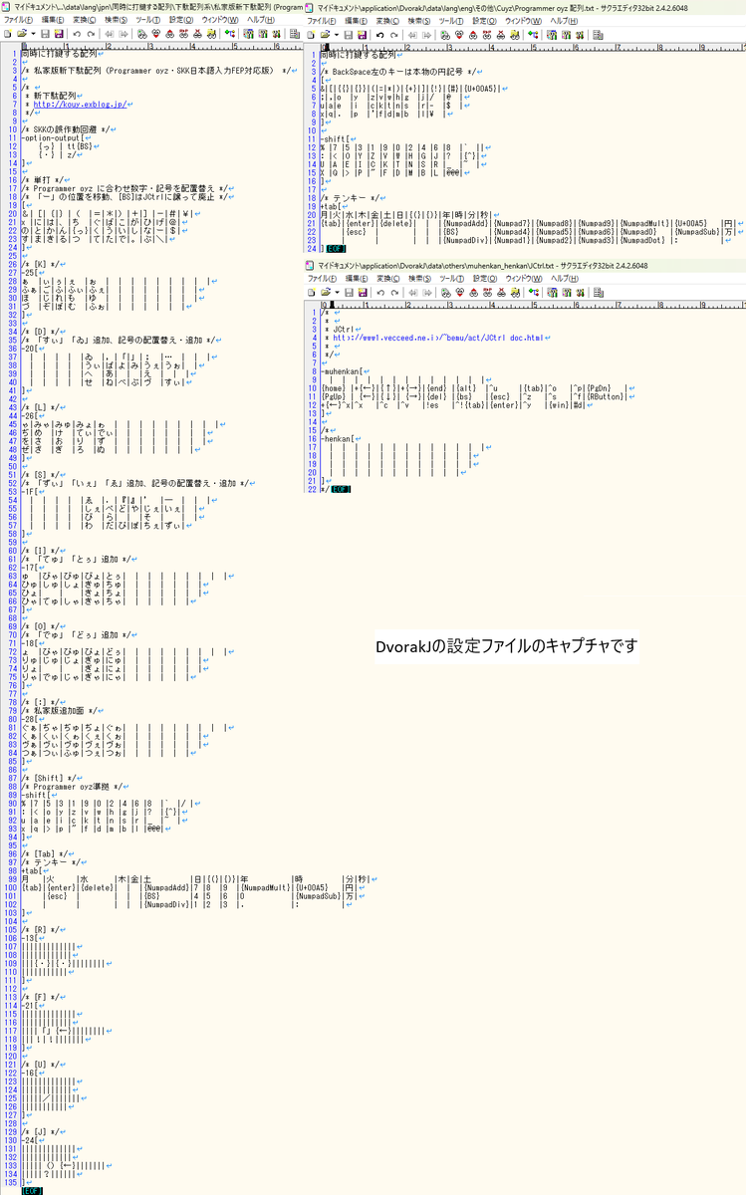Run outline analysis in 私家版新下駄配列 window
Viewport: 746px width, 1195px height.
click(x=230, y=34)
